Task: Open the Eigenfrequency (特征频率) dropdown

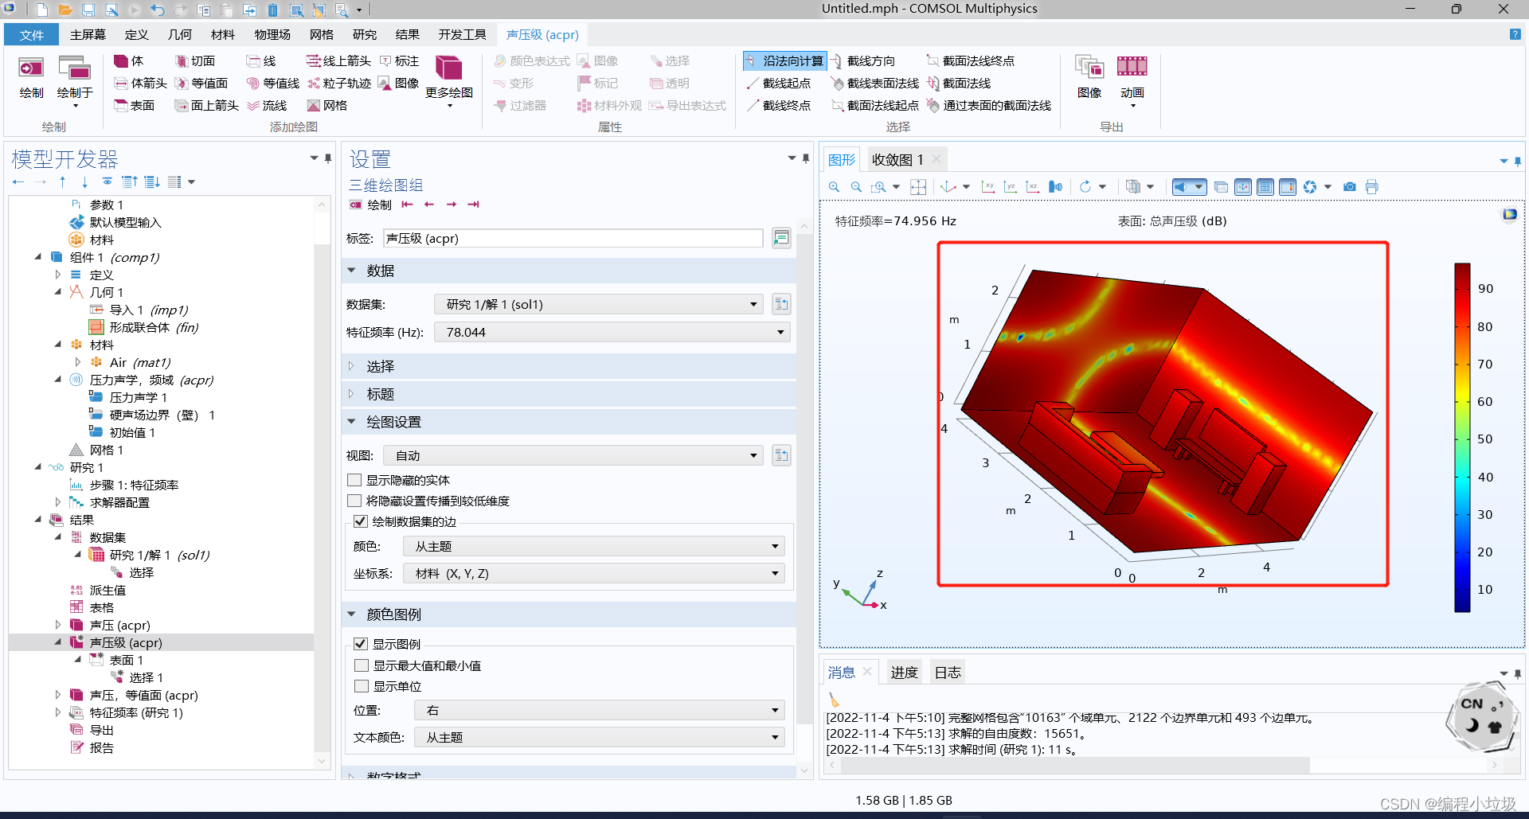Action: pyautogui.click(x=612, y=332)
